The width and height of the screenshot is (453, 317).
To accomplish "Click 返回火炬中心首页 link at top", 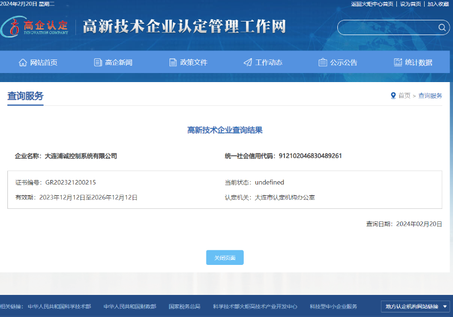I will coord(372,4).
